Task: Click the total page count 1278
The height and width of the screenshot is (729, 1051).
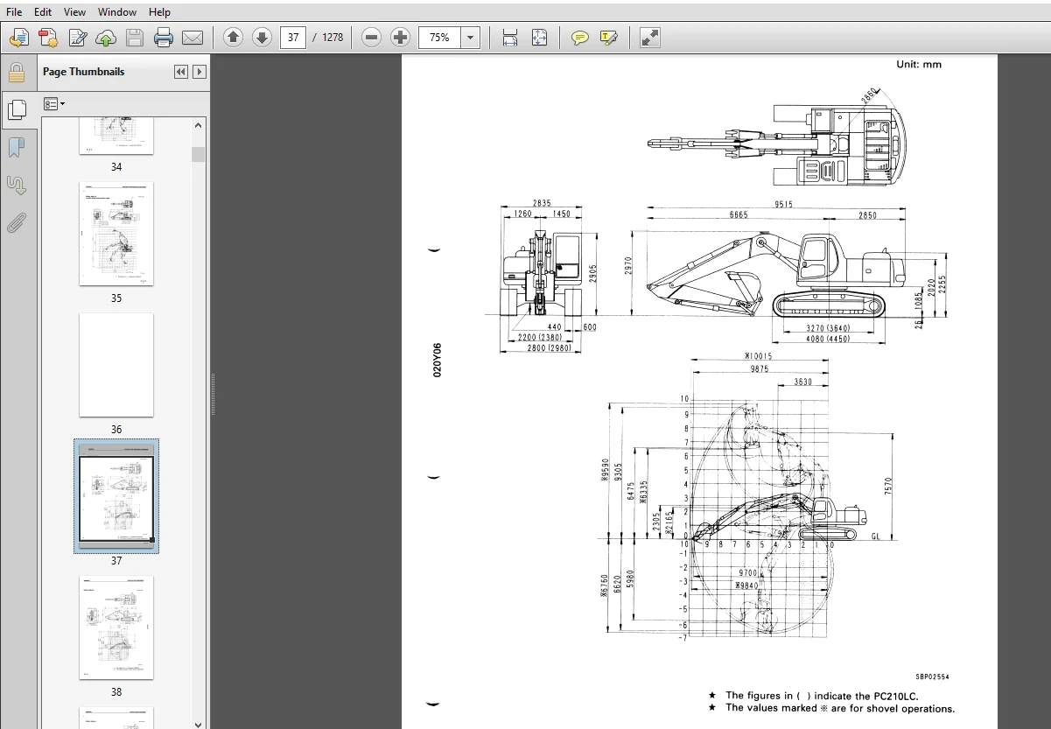Action: 333,38
